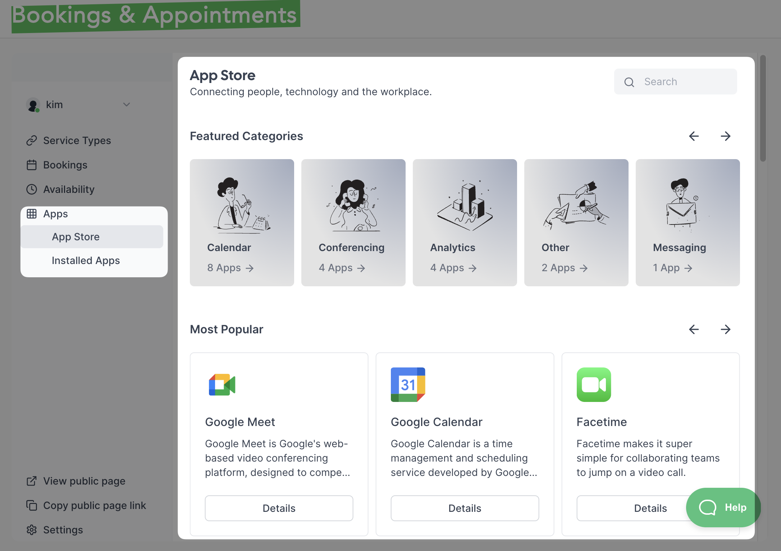
Task: Go to Service Types page
Action: [77, 140]
